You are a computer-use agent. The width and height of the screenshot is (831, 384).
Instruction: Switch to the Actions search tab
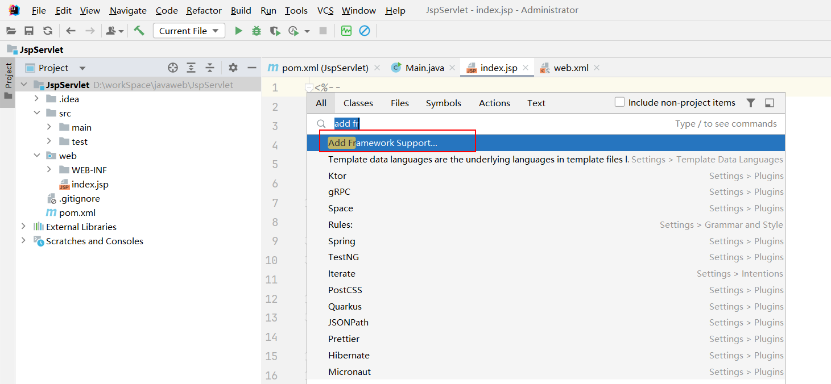tap(494, 103)
